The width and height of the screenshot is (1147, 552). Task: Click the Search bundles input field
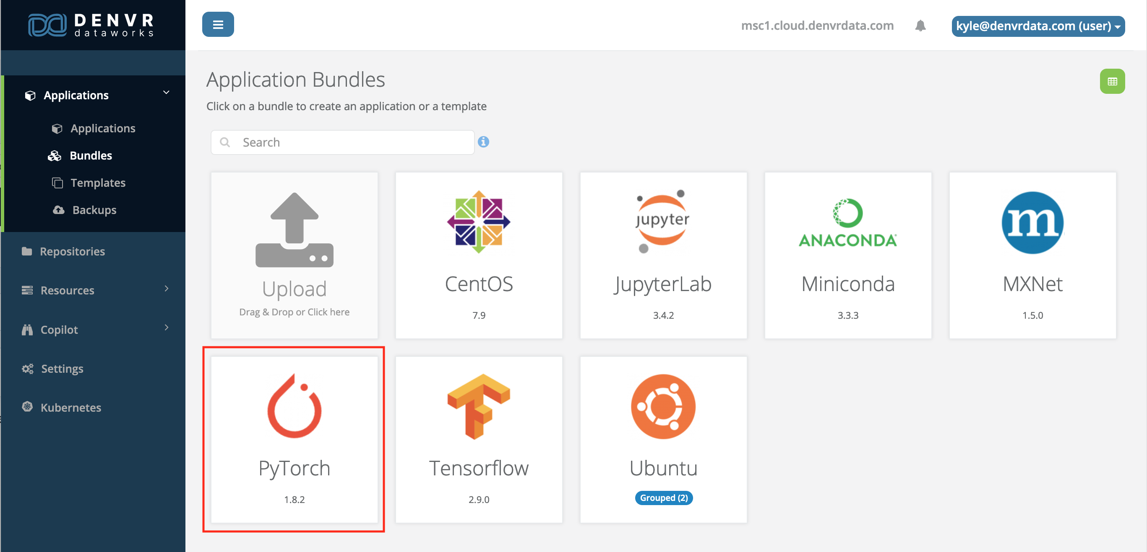(x=342, y=142)
